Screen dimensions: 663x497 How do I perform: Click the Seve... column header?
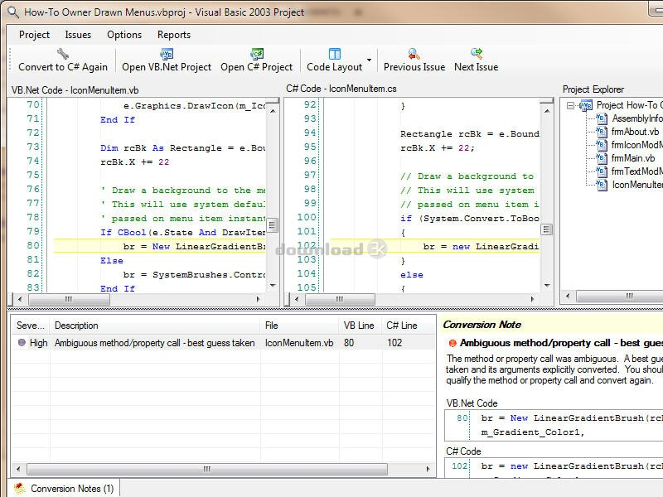(x=30, y=326)
